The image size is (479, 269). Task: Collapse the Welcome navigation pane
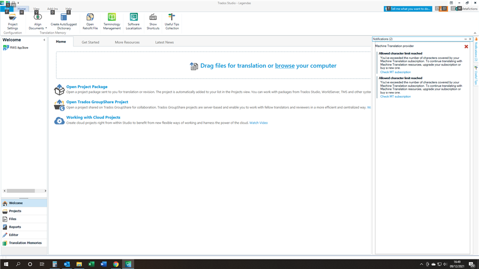[44, 40]
